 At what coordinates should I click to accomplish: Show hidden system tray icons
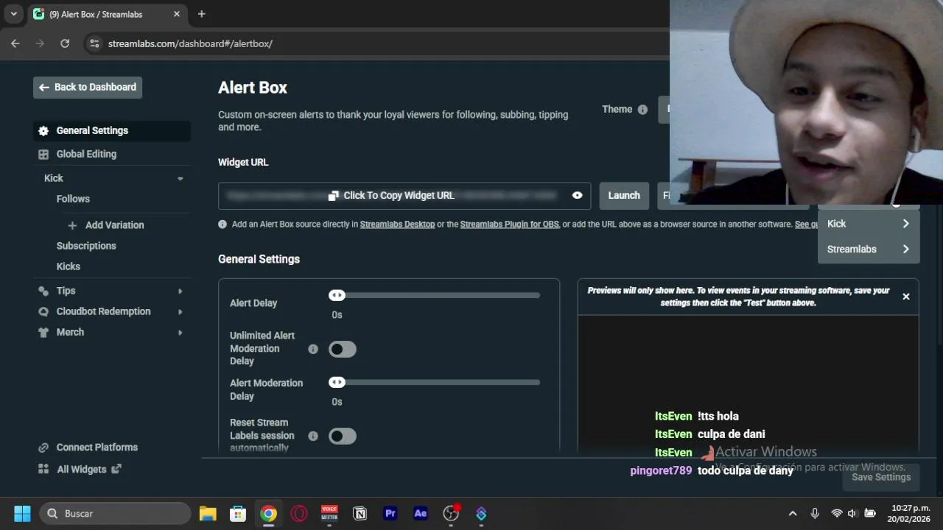coord(793,514)
